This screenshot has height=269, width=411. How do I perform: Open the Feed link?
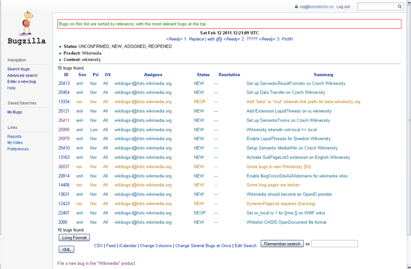coord(111,246)
